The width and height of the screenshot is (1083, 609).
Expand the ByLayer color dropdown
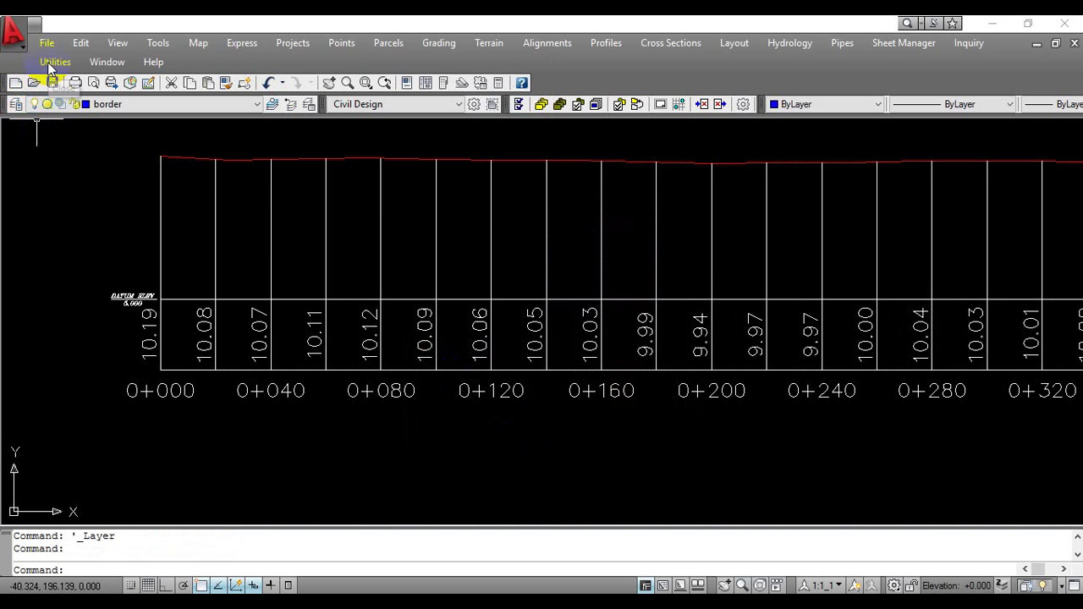[877, 104]
